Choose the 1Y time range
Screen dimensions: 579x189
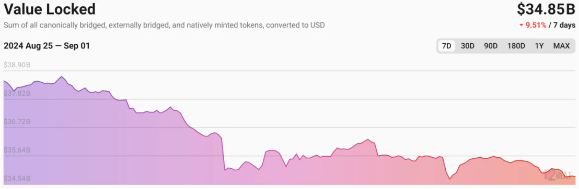tap(539, 46)
